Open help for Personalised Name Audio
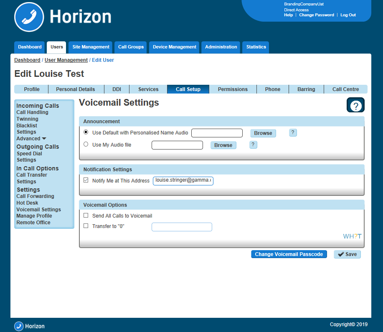The image size is (383, 332). [293, 133]
